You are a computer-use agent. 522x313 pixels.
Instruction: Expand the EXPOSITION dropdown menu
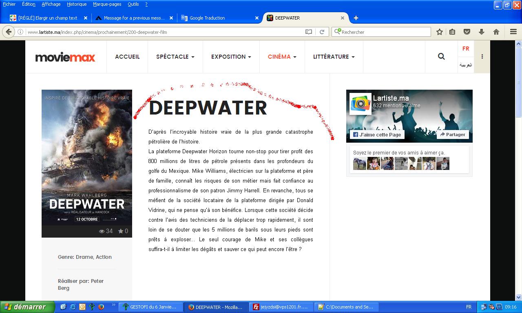(x=231, y=57)
